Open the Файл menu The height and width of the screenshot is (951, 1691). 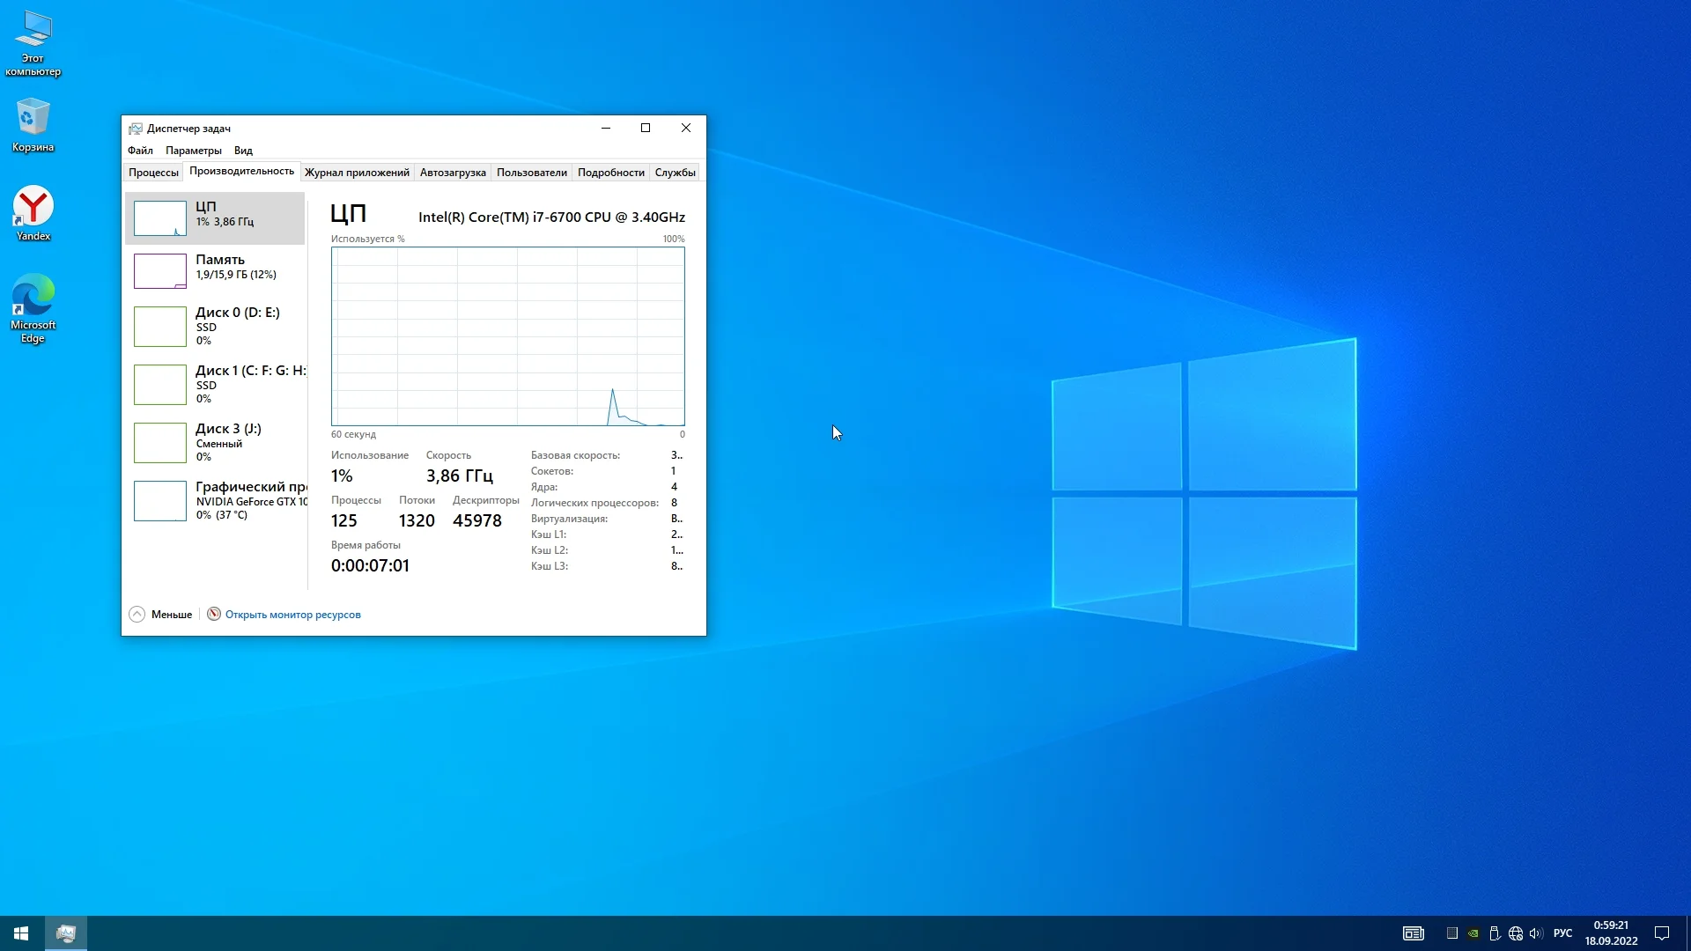click(x=140, y=151)
